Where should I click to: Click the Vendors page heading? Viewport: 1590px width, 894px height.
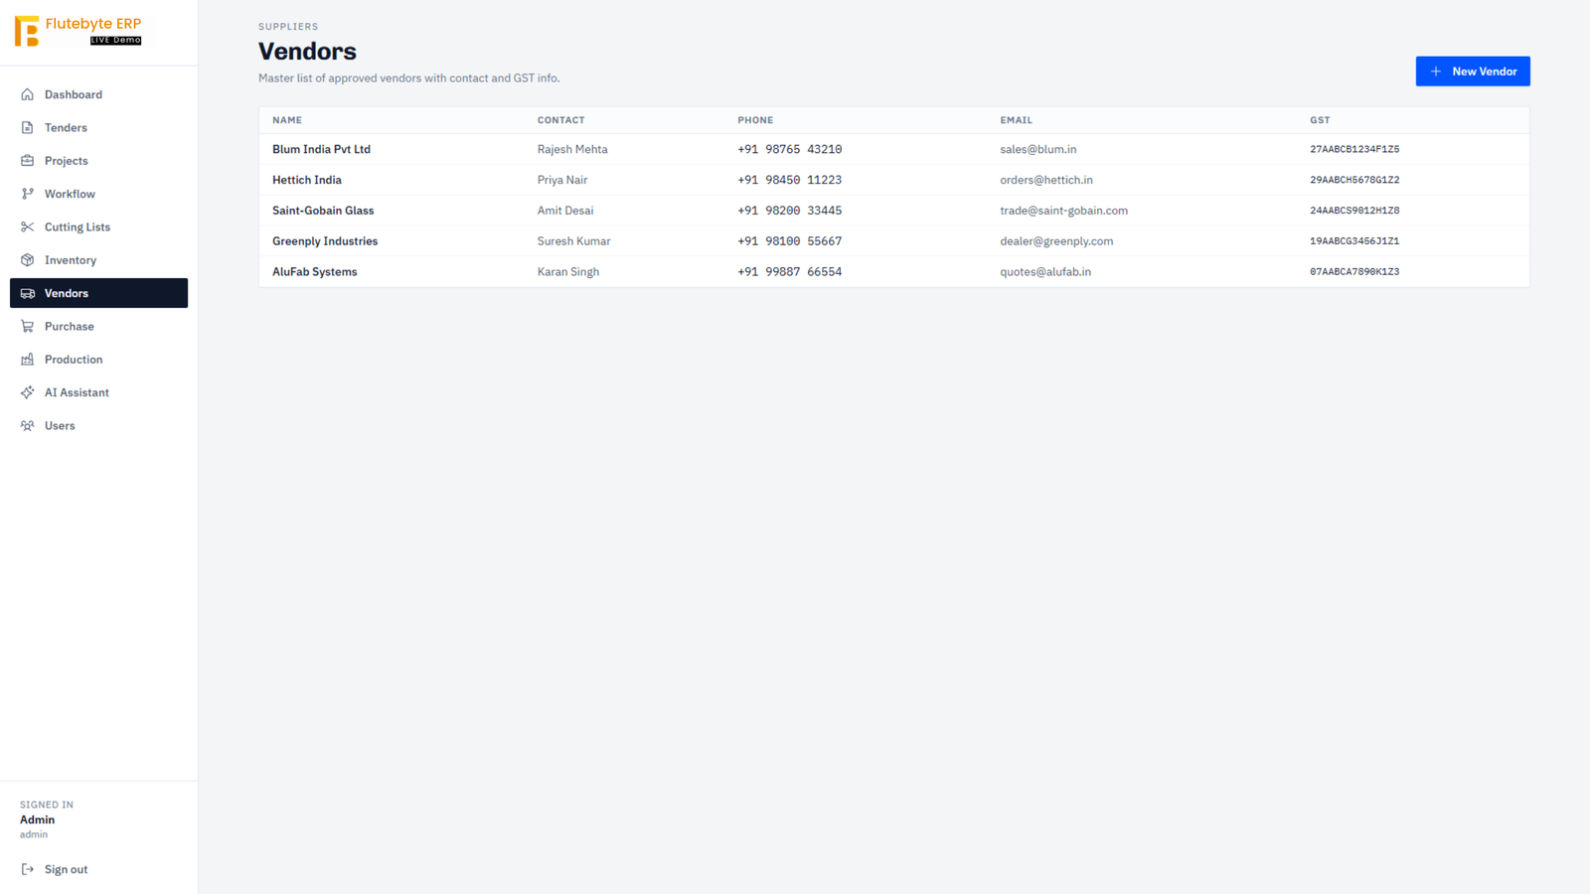307,52
